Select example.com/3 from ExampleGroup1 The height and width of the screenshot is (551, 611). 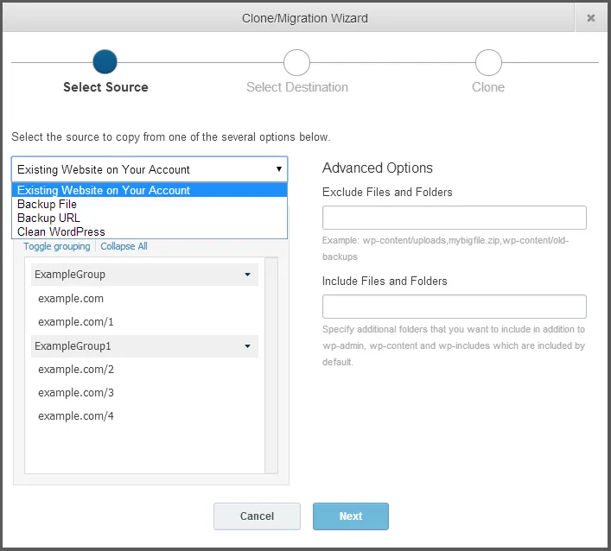[x=76, y=393]
